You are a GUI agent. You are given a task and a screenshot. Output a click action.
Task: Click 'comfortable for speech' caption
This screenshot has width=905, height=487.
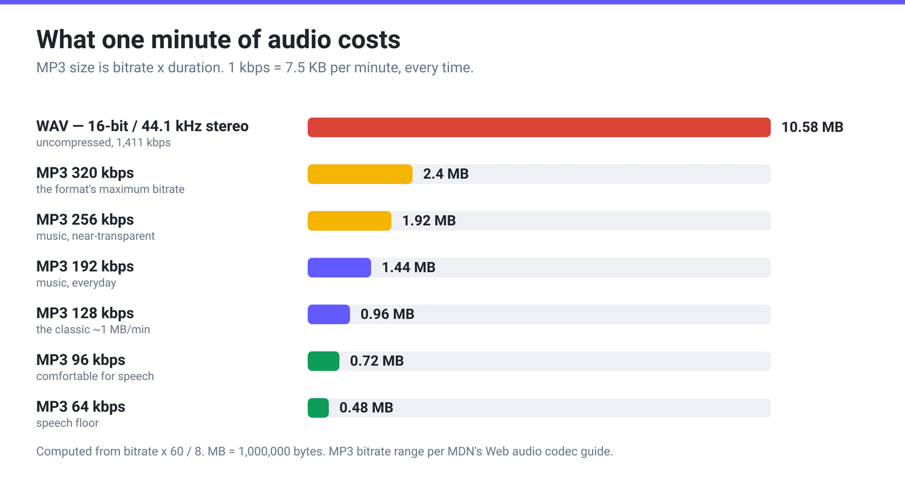point(95,377)
